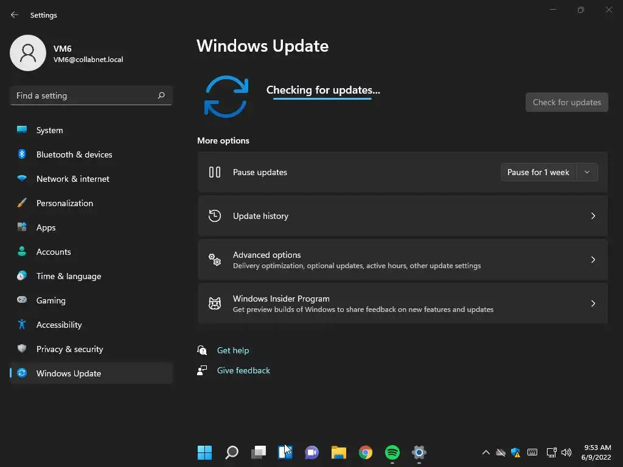Select the Gaming category
Screen dimensions: 623x467
[x=91, y=300]
